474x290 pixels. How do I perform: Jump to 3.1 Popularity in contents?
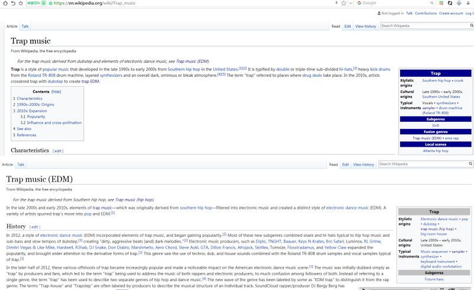click(33, 117)
